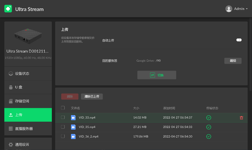Check the select-all checkbox in header
The height and width of the screenshot is (150, 252).
pyautogui.click(x=63, y=108)
